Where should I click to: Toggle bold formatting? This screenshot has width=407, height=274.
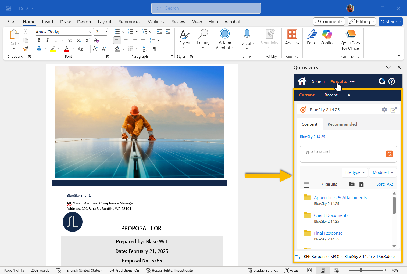(x=39, y=40)
